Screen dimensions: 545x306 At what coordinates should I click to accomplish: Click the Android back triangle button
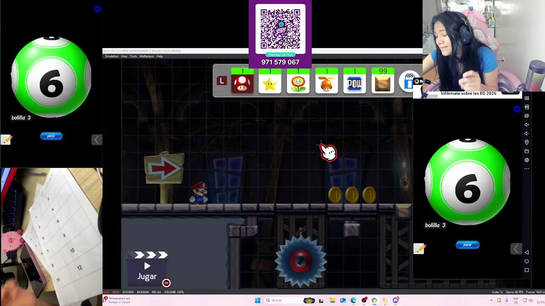tap(527, 252)
